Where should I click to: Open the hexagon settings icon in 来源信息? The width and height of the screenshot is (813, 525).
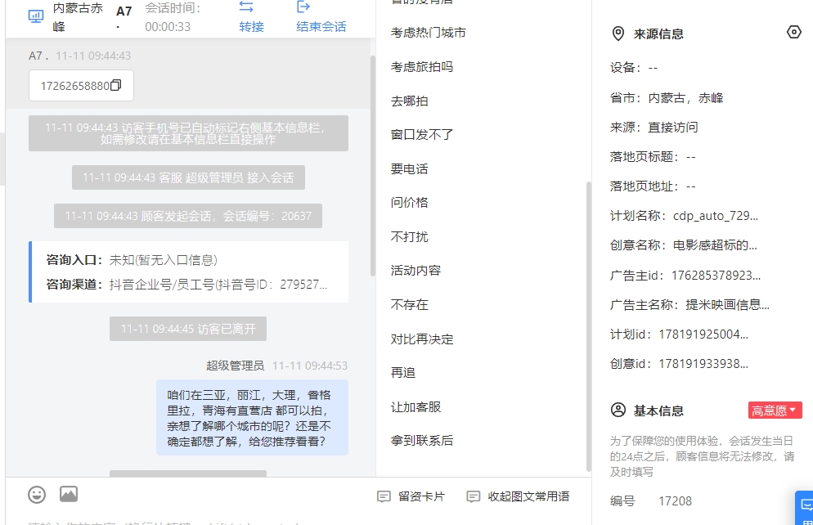794,32
